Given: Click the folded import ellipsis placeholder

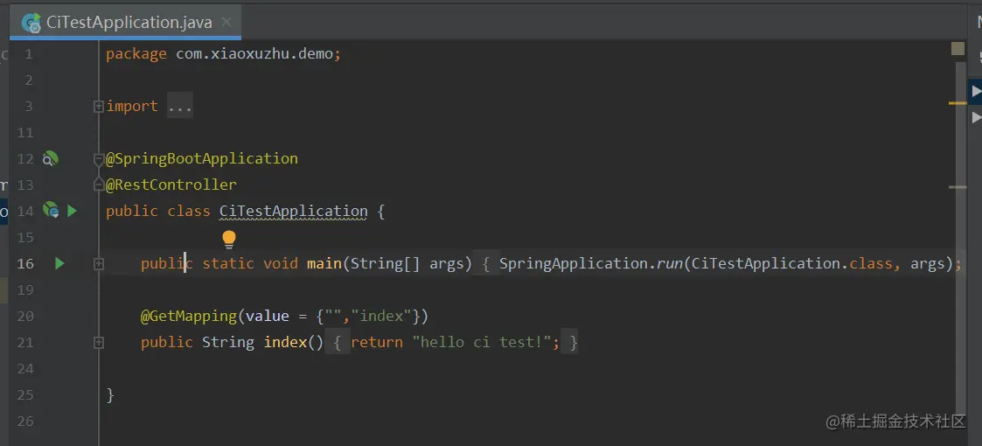Looking at the screenshot, I should pyautogui.click(x=180, y=107).
